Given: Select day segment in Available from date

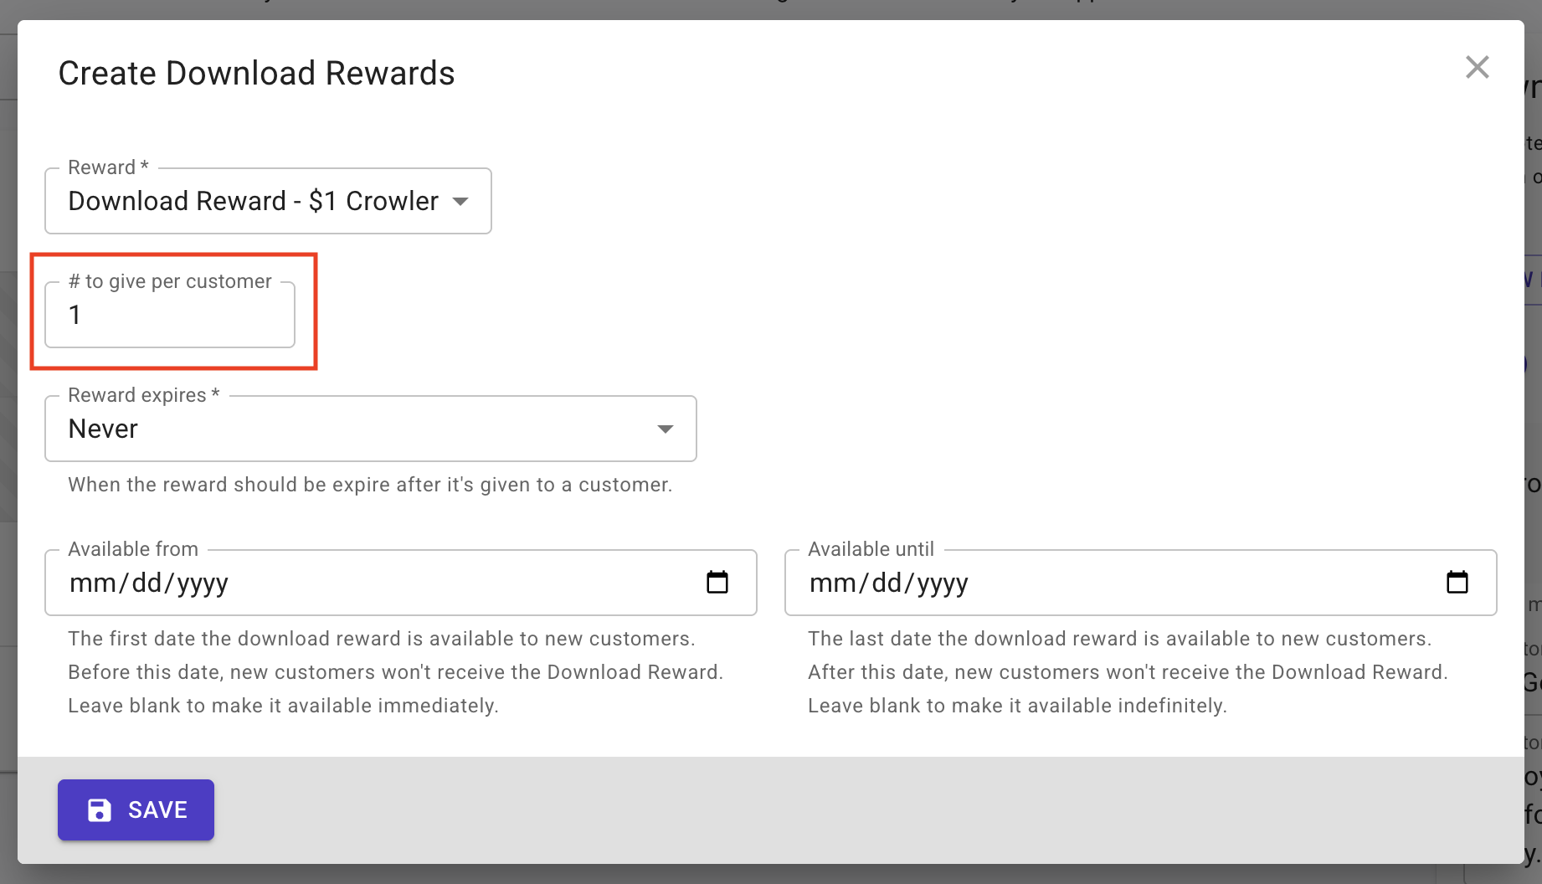Looking at the screenshot, I should (146, 583).
